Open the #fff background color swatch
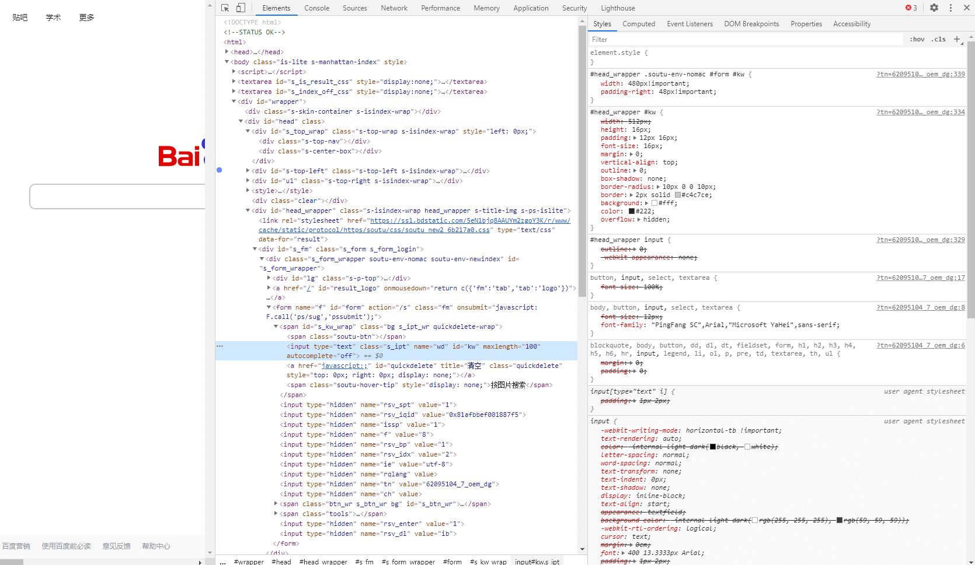The height and width of the screenshot is (565, 975). click(654, 203)
